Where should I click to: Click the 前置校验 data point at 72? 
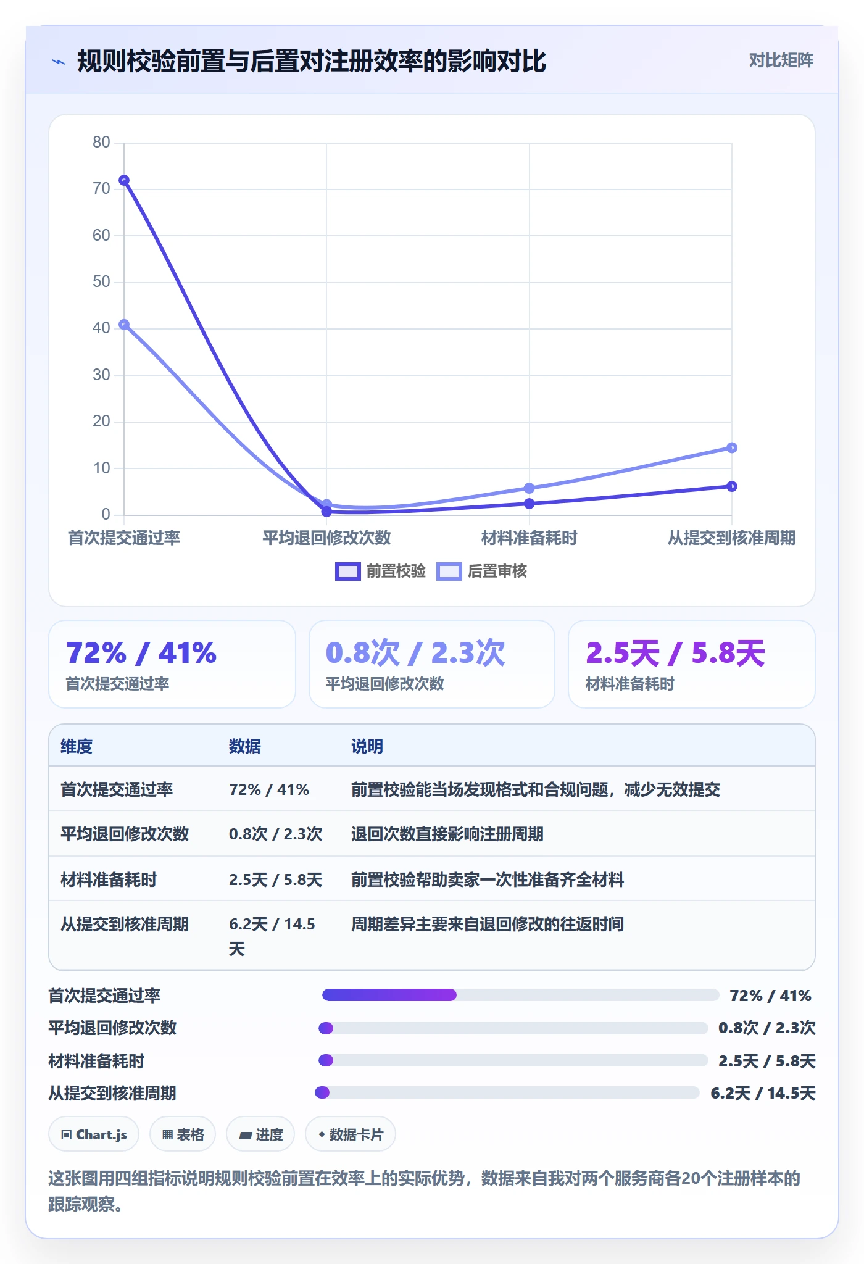tap(124, 180)
